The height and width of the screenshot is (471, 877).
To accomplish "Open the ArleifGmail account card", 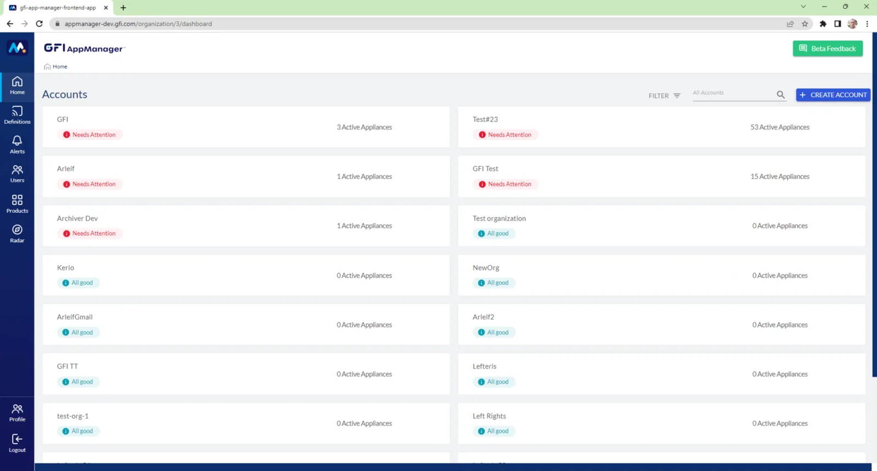I will pos(246,325).
